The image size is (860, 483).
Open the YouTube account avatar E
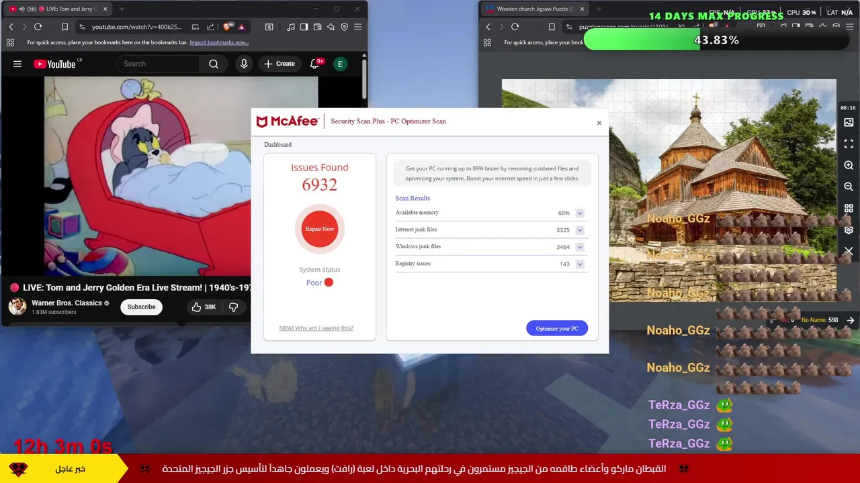pyautogui.click(x=341, y=64)
